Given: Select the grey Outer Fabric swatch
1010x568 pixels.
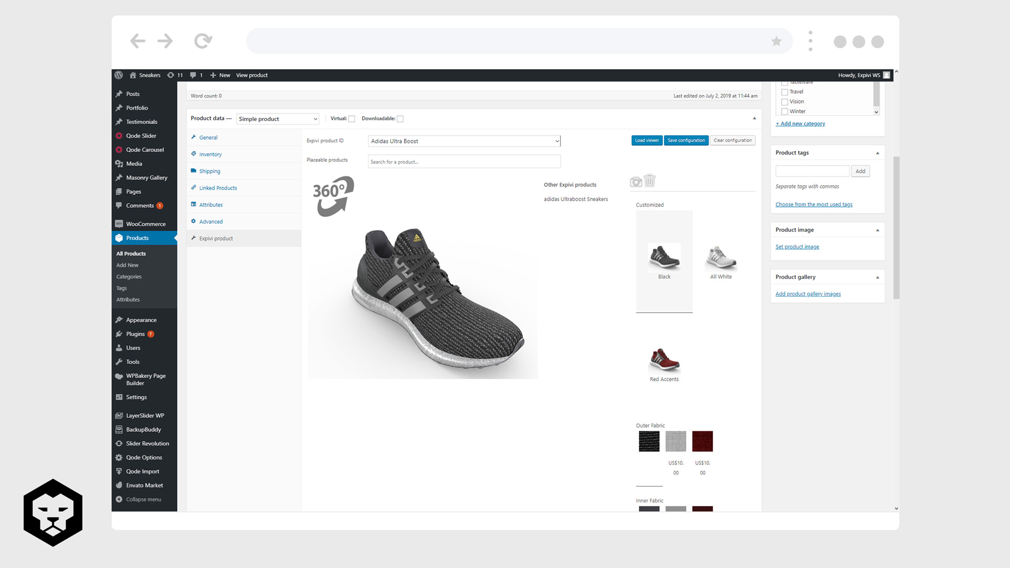Looking at the screenshot, I should 675,441.
